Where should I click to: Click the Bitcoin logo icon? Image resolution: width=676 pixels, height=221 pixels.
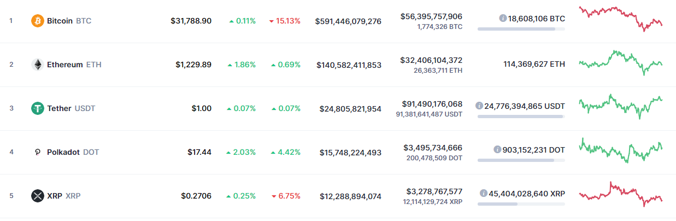[x=37, y=21]
